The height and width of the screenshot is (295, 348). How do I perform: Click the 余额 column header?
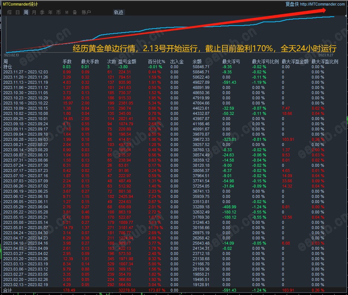[197, 62]
